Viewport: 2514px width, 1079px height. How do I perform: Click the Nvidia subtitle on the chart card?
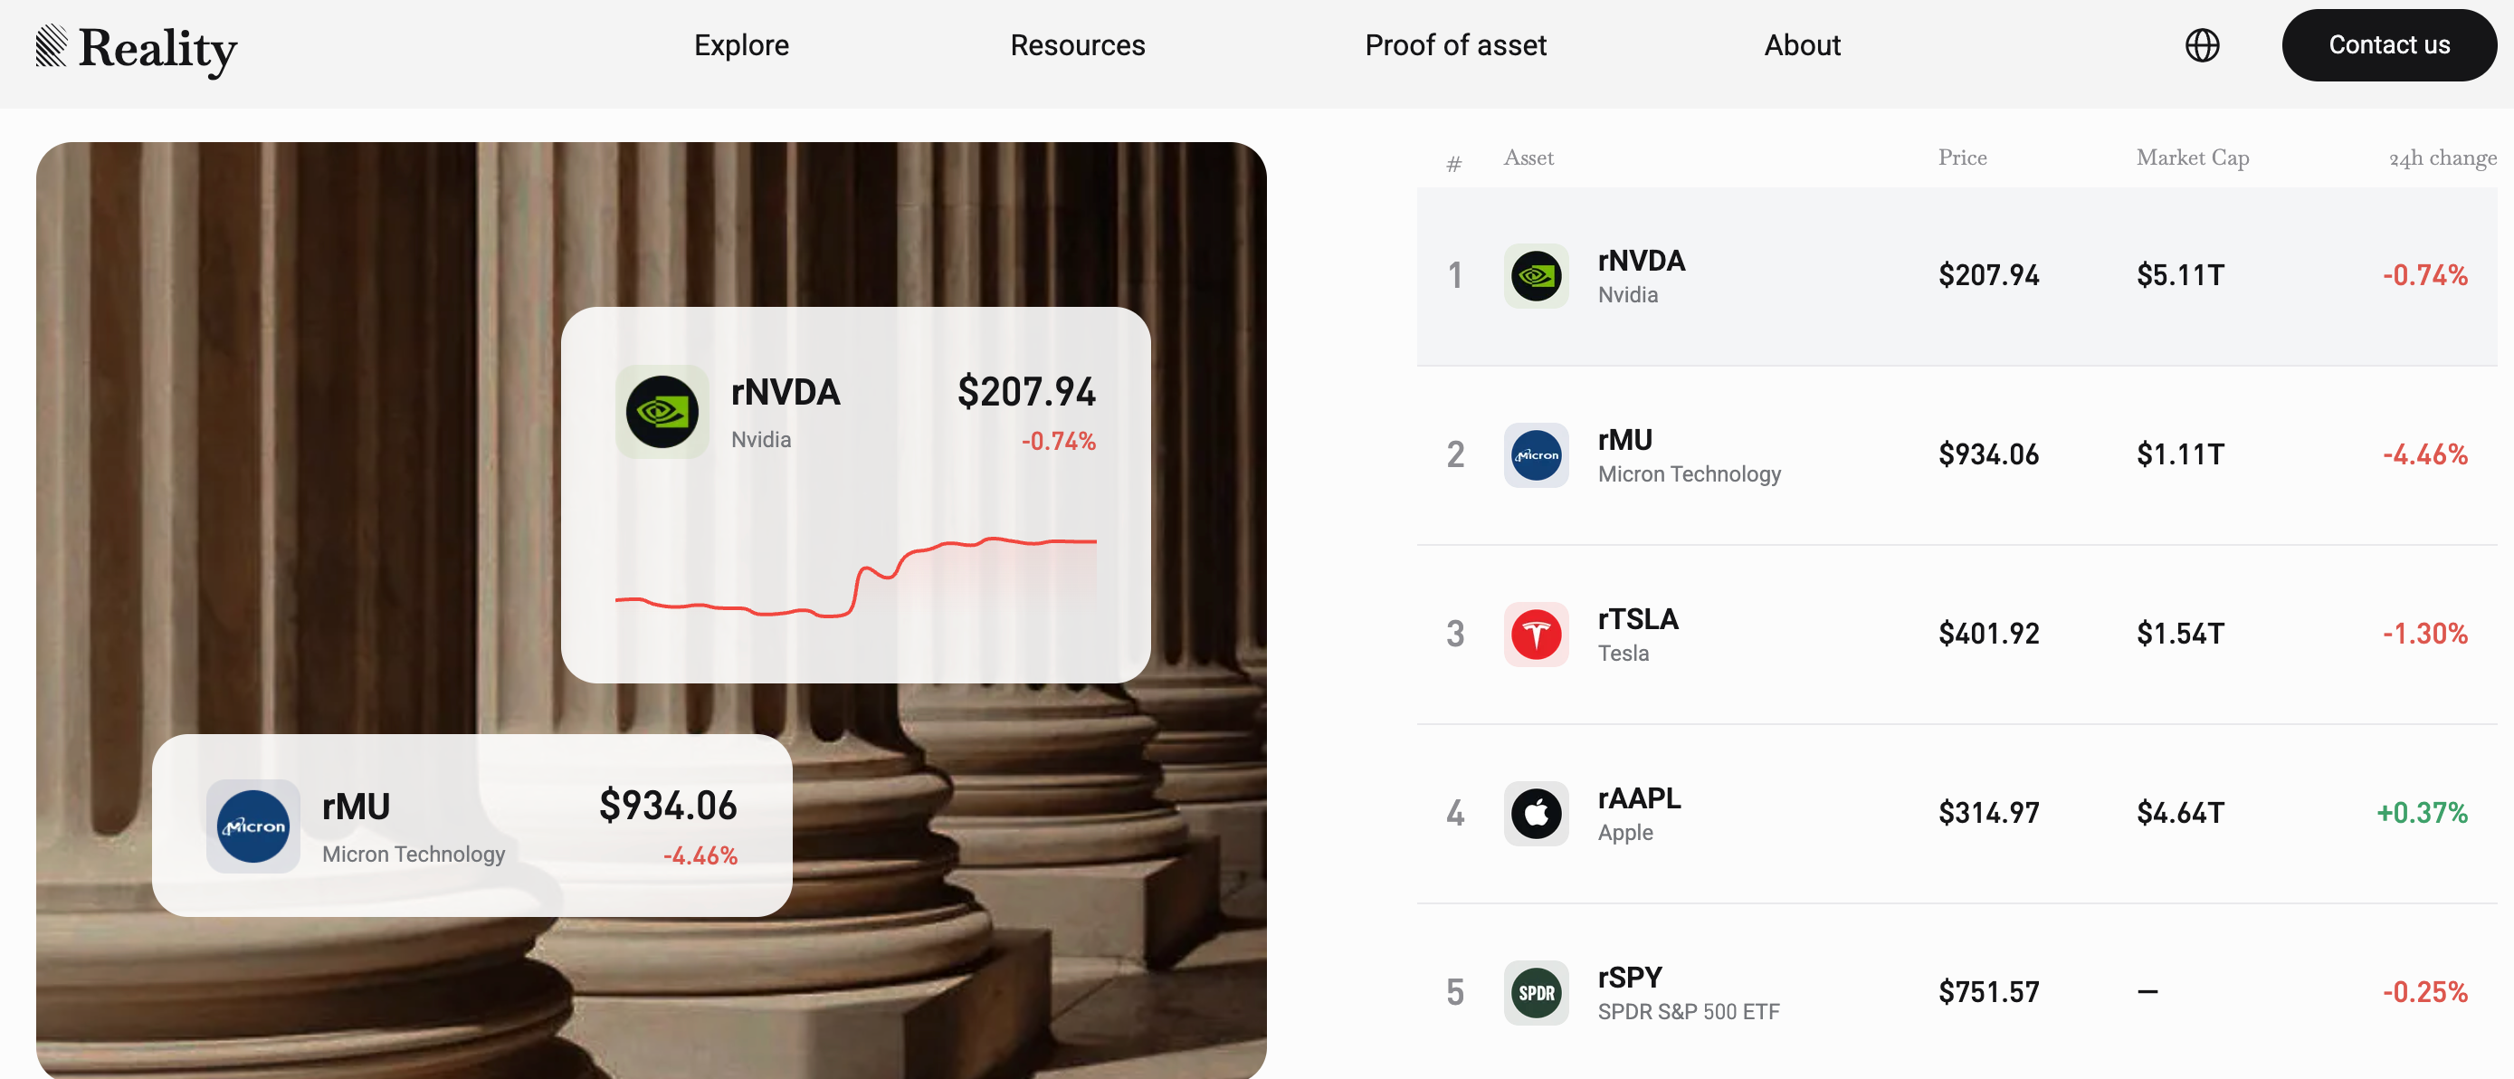point(761,439)
